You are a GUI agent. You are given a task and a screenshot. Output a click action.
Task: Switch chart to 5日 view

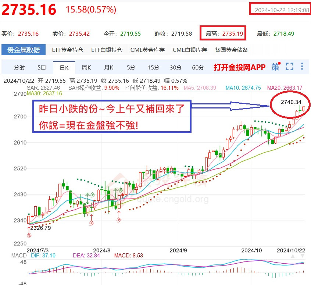point(42,68)
